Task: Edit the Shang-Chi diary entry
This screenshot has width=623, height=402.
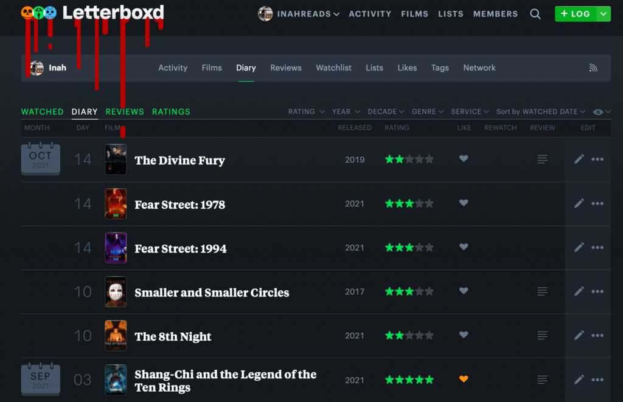Action: (x=579, y=380)
